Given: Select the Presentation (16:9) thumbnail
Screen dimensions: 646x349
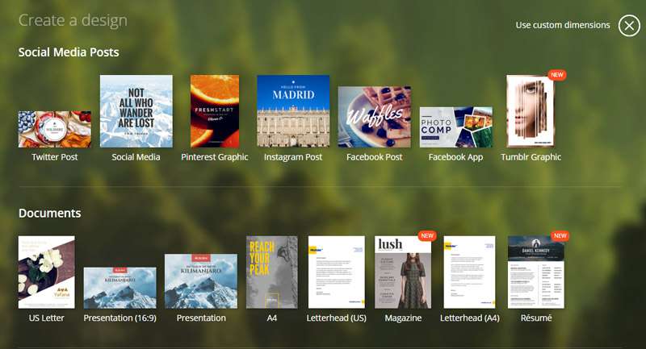Looking at the screenshot, I should tap(120, 288).
